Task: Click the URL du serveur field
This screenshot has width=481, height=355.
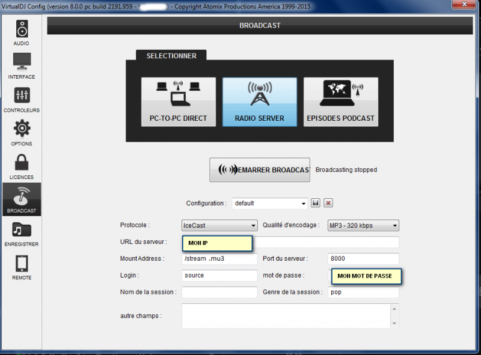Action: [x=290, y=242]
